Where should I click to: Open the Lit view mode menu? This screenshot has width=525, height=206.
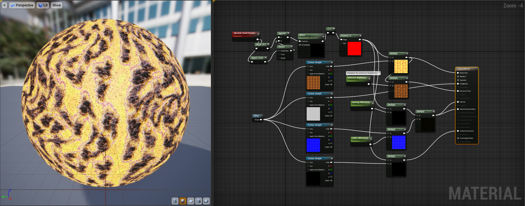click(43, 5)
